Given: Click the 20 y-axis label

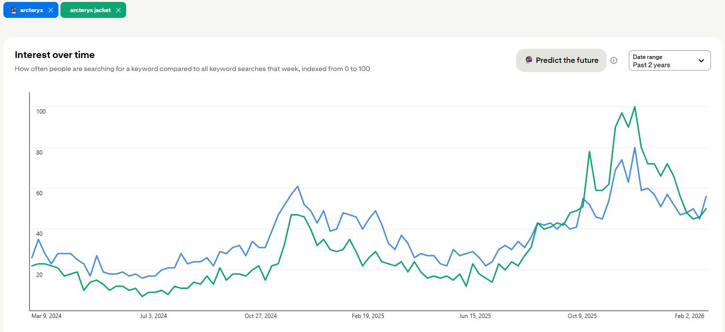Looking at the screenshot, I should coord(40,275).
